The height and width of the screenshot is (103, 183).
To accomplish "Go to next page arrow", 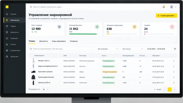I will click(x=174, y=90).
